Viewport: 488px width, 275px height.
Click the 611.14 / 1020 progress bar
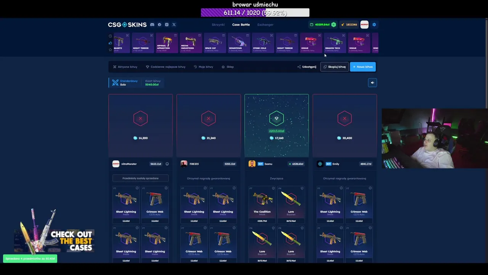[255, 13]
